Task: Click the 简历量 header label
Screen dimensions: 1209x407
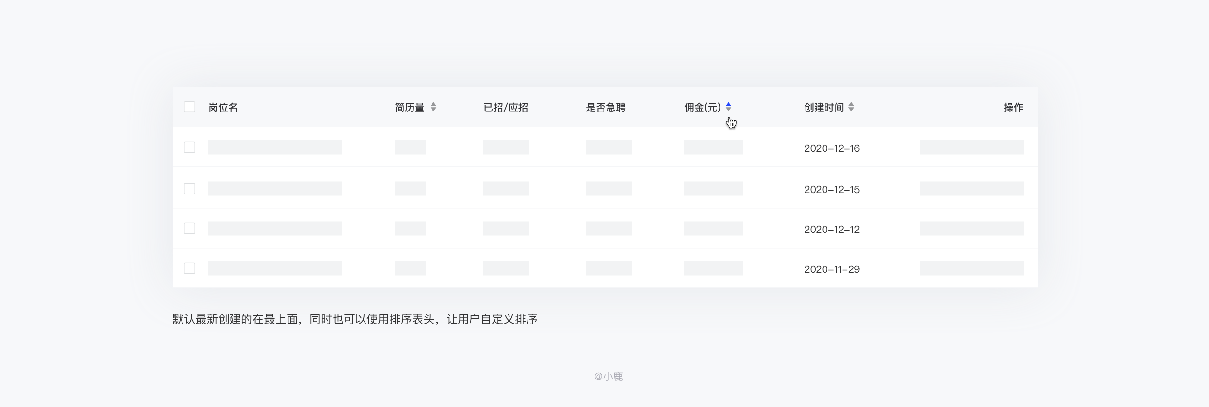Action: tap(410, 108)
